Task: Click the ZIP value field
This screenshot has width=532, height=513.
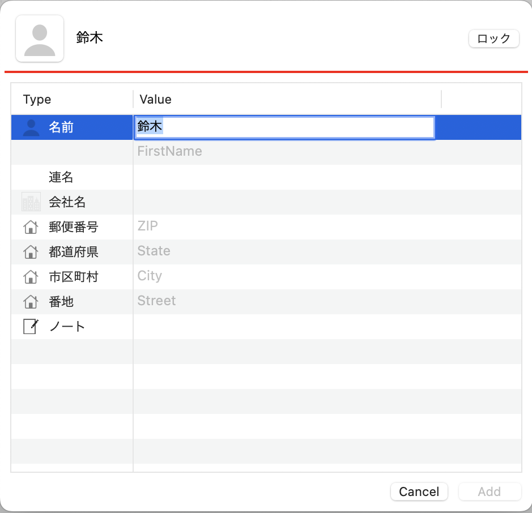Action: coord(327,227)
